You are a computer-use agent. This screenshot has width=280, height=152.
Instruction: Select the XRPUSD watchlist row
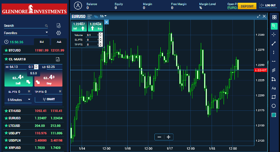(x=34, y=148)
